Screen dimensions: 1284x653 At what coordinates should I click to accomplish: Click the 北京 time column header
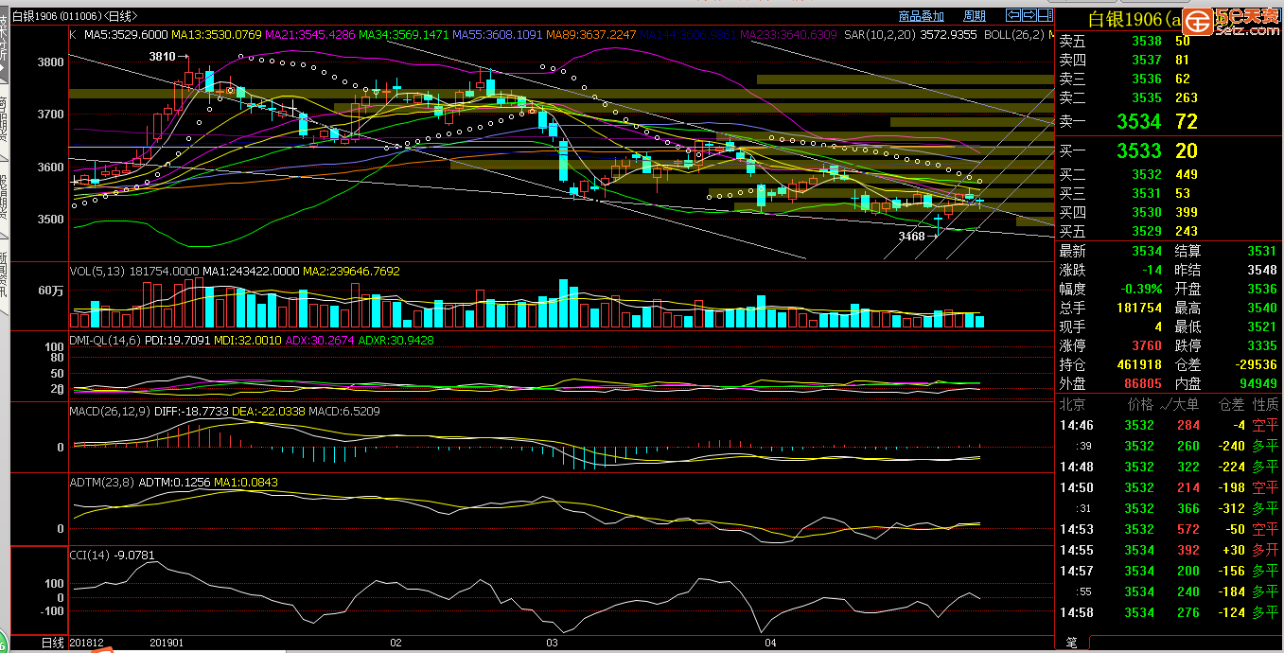click(x=1072, y=404)
